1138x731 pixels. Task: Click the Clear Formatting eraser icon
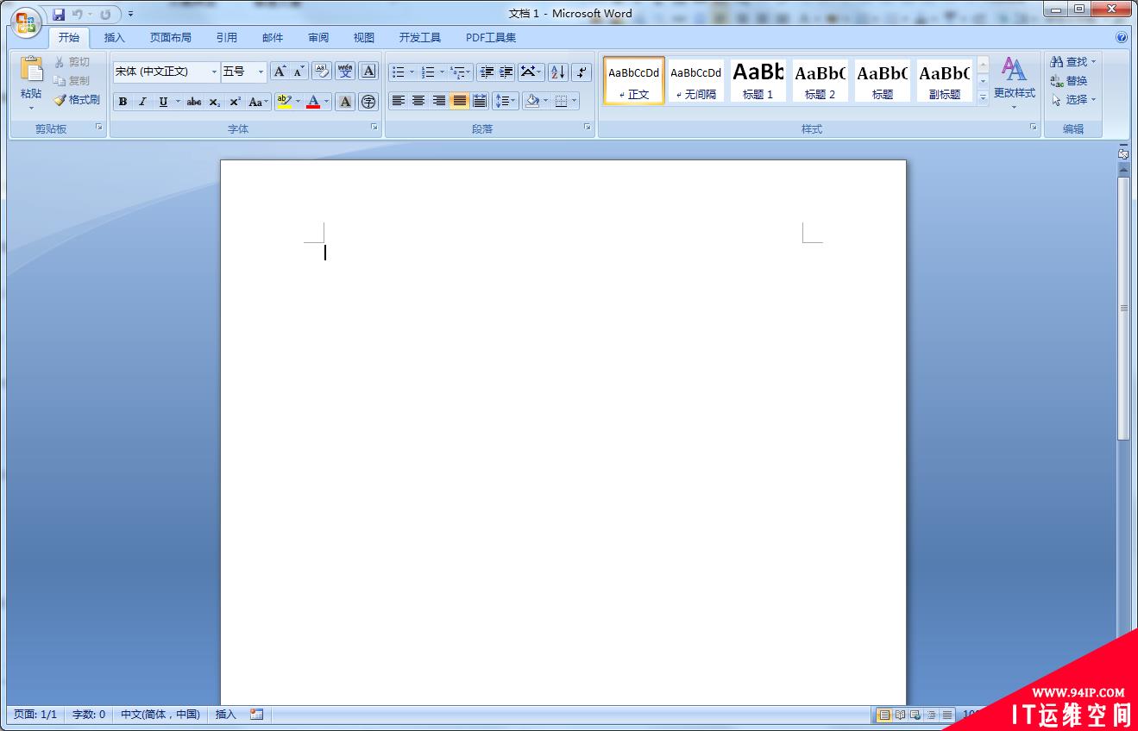(x=321, y=72)
